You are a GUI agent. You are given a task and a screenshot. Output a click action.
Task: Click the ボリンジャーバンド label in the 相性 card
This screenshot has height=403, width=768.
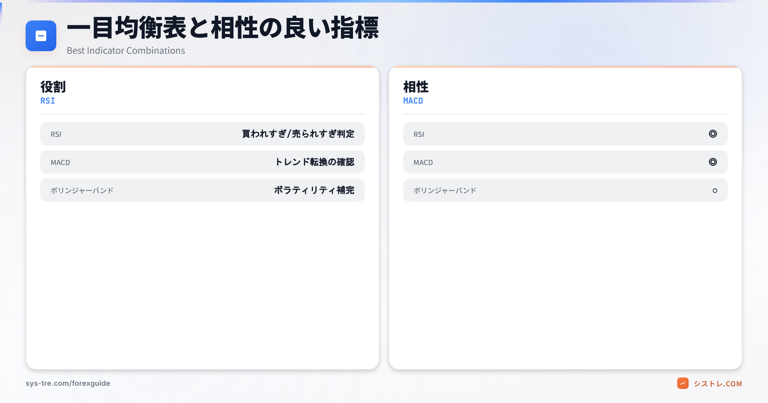coord(445,191)
